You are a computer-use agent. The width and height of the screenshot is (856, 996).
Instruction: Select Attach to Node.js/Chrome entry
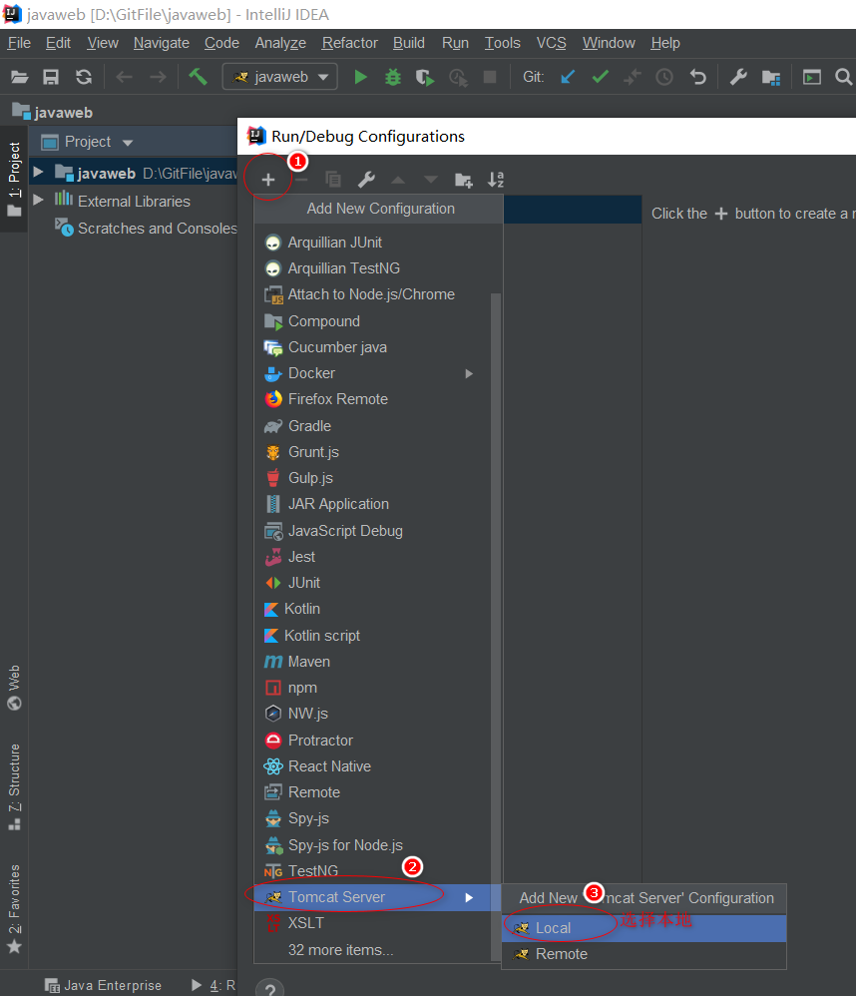(372, 294)
